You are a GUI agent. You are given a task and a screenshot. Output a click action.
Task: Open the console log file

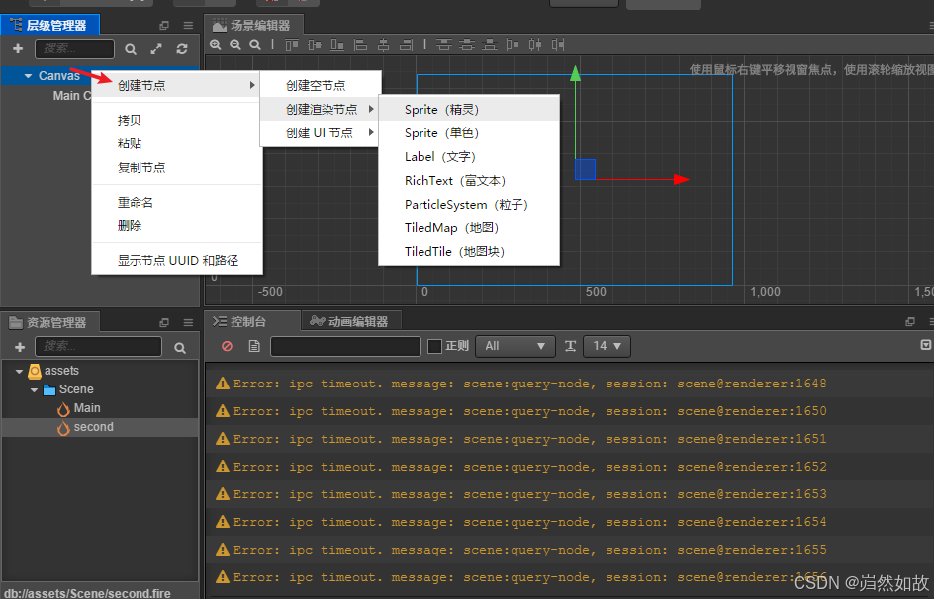(x=254, y=346)
